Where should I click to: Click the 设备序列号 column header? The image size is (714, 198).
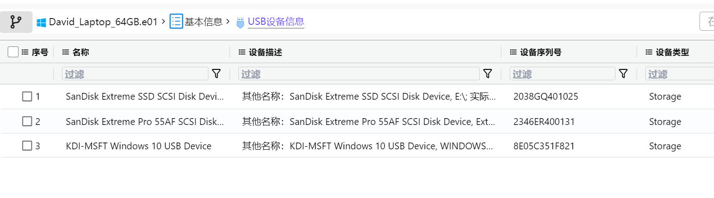coord(541,52)
